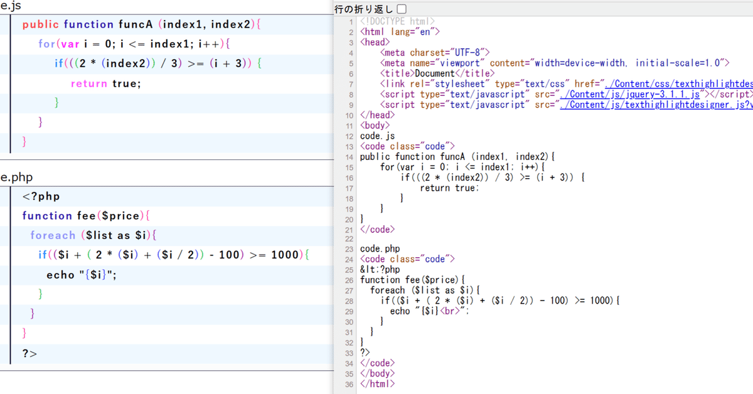Click the rendered 'return true;' line
The height and width of the screenshot is (394, 753).
coord(106,83)
